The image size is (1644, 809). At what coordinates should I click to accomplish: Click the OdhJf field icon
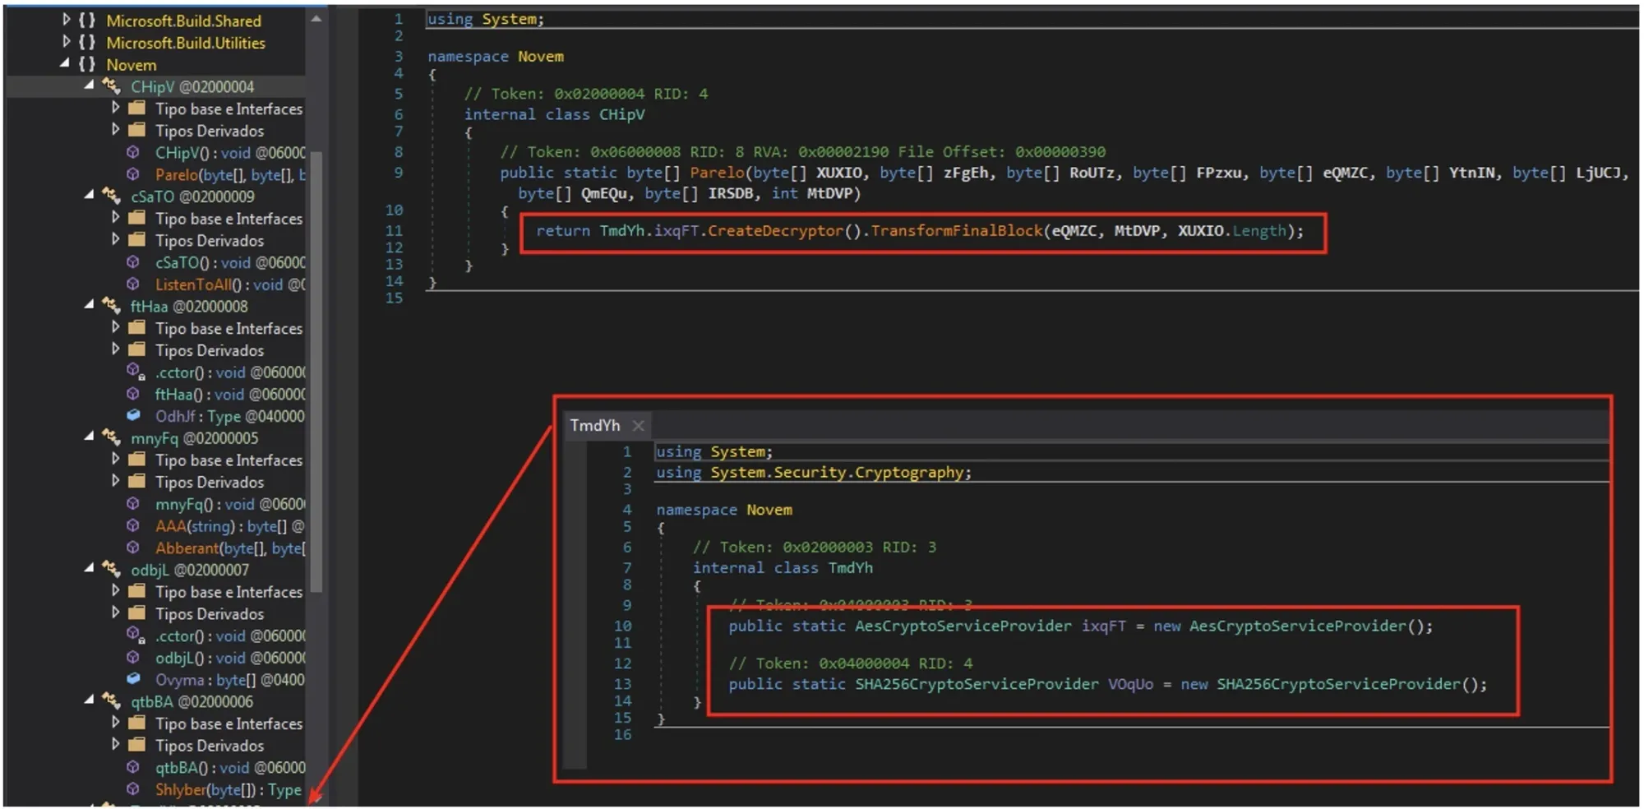133,415
